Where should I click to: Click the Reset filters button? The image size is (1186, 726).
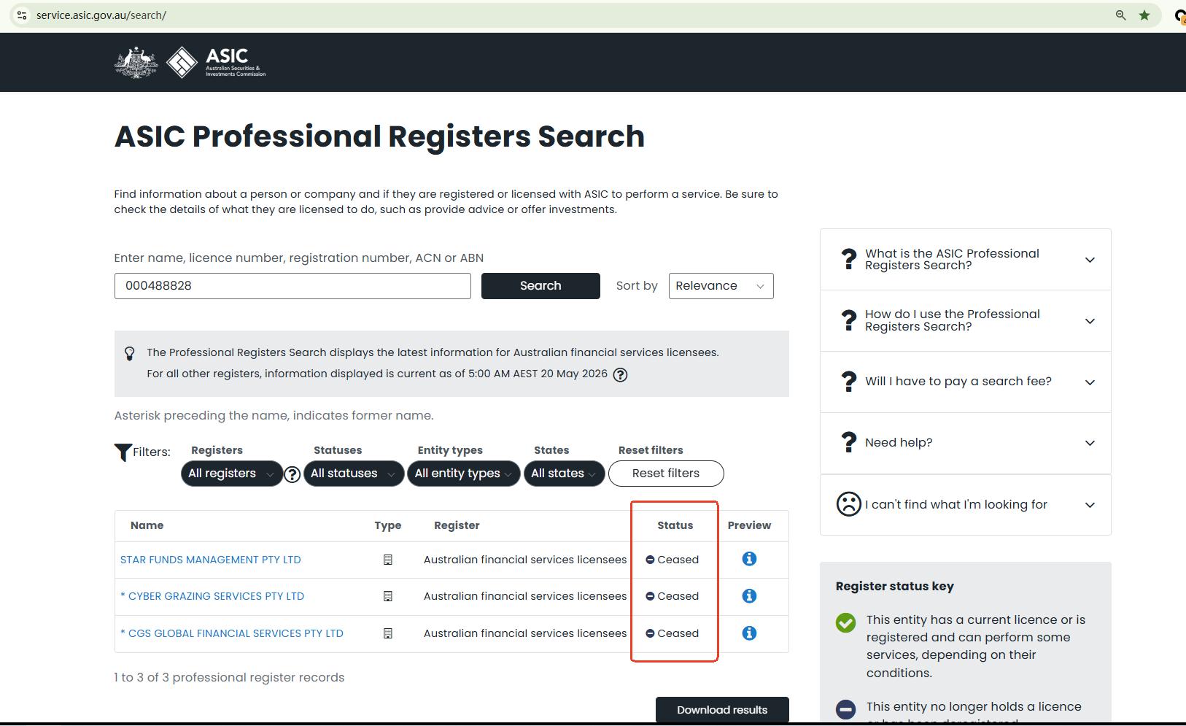point(666,474)
